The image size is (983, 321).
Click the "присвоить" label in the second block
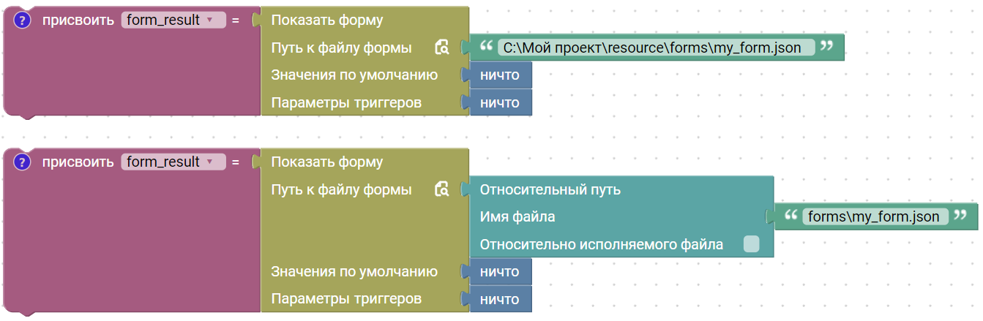pyautogui.click(x=78, y=162)
